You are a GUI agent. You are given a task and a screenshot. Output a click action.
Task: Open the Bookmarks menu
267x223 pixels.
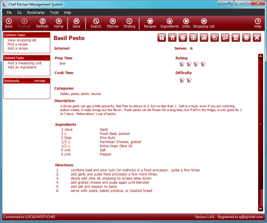point(36,12)
